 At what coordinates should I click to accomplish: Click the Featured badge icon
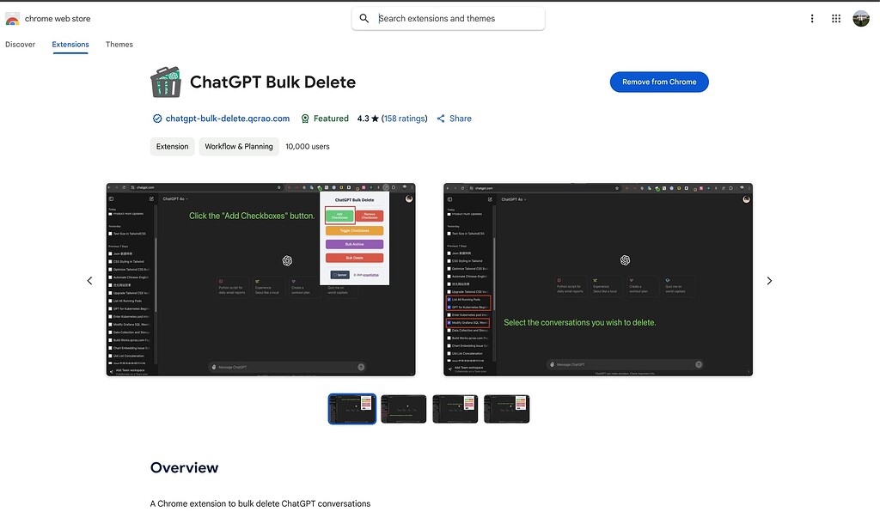[x=305, y=118]
